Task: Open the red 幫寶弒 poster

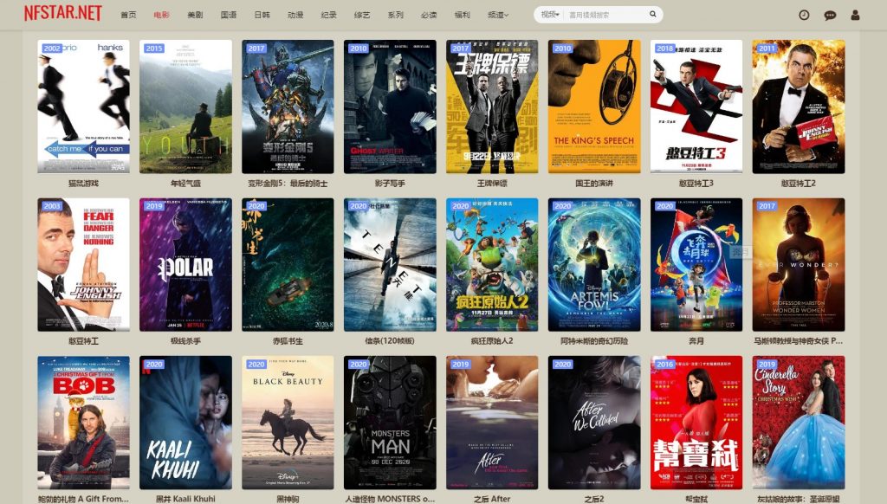Action: pos(696,423)
